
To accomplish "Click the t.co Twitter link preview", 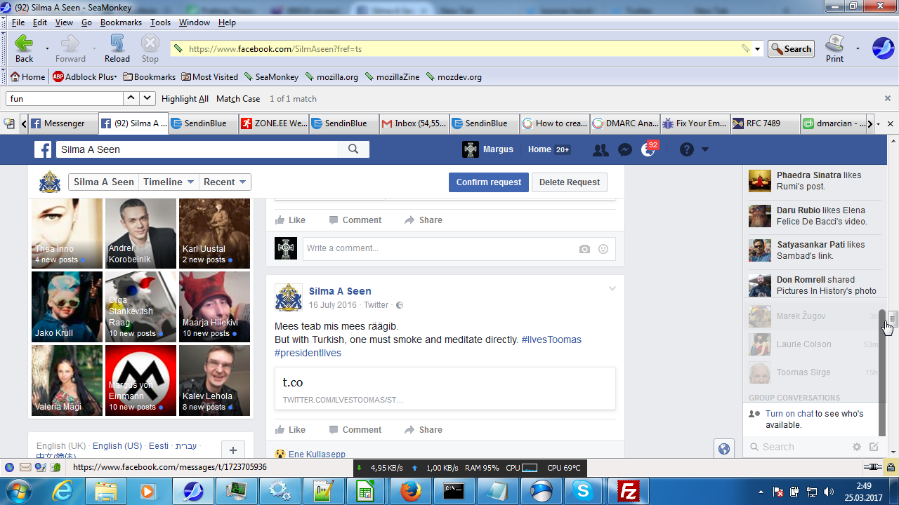I will (x=445, y=389).
